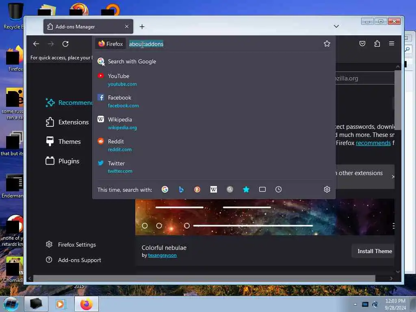This screenshot has width=416, height=312.
Task: Open texangrayson author link
Action: pyautogui.click(x=162, y=255)
